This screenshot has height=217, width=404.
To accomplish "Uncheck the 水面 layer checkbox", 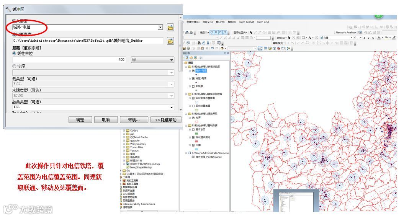I will tap(193, 145).
